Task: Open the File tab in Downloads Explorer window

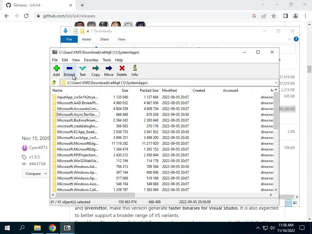Action: pyautogui.click(x=69, y=39)
